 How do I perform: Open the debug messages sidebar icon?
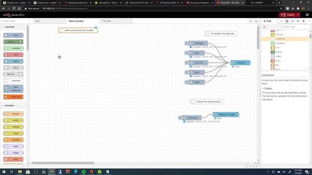(292, 21)
